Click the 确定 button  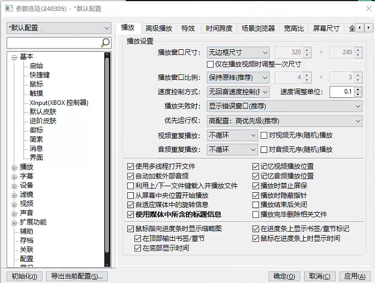click(284, 276)
